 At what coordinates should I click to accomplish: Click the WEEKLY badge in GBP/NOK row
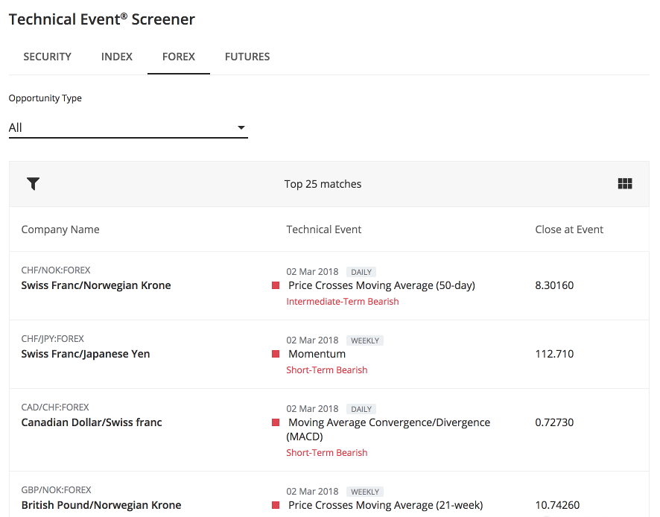[365, 492]
